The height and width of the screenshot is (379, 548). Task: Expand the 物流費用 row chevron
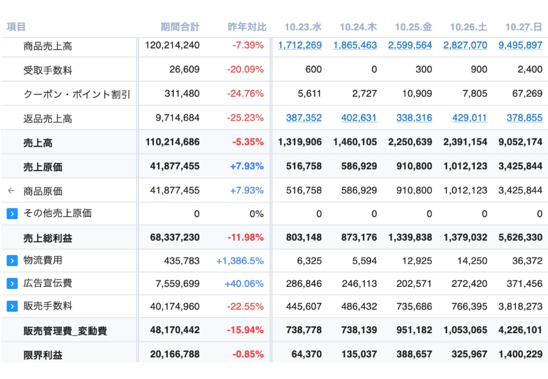(x=12, y=261)
